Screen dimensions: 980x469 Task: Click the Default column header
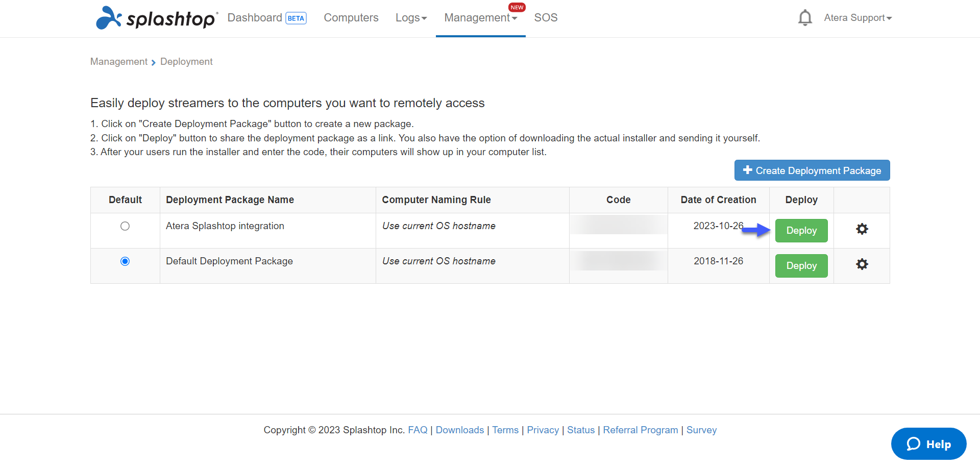125,200
